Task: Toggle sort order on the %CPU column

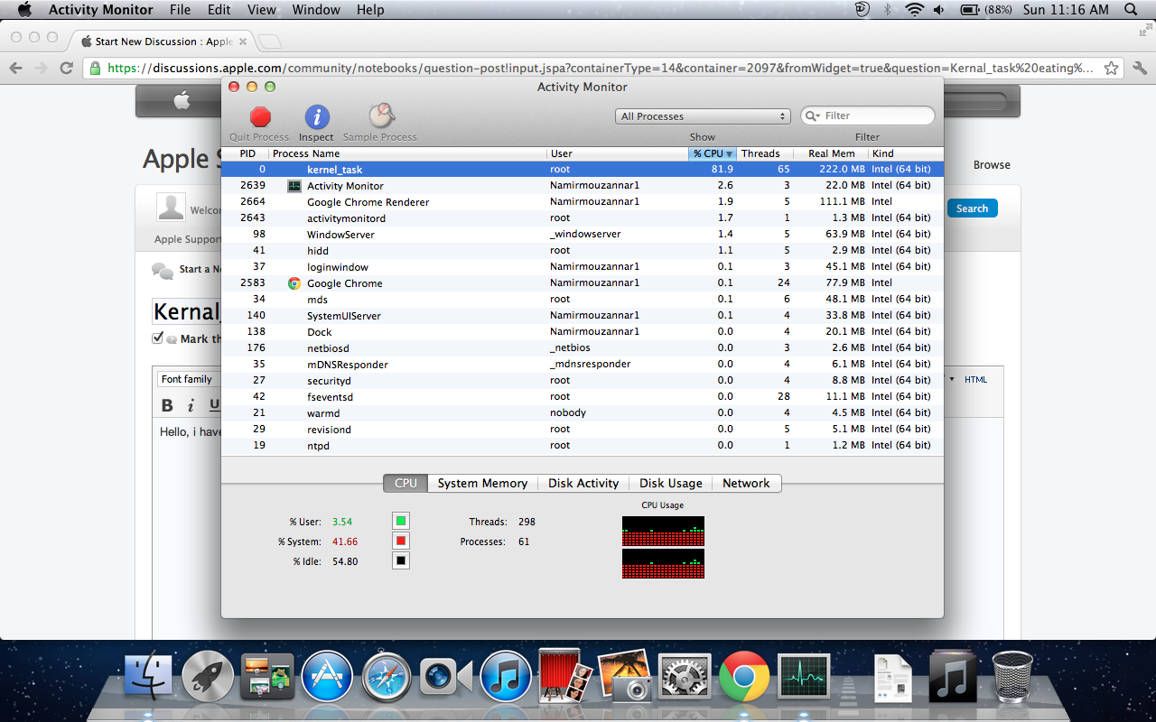Action: pyautogui.click(x=713, y=153)
